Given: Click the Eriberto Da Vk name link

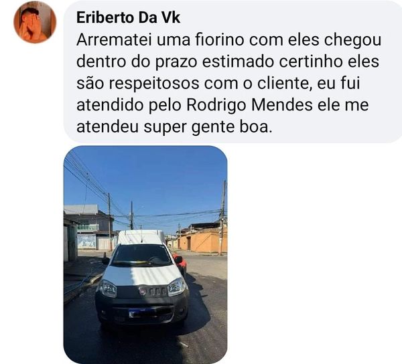Looking at the screenshot, I should pyautogui.click(x=128, y=17).
